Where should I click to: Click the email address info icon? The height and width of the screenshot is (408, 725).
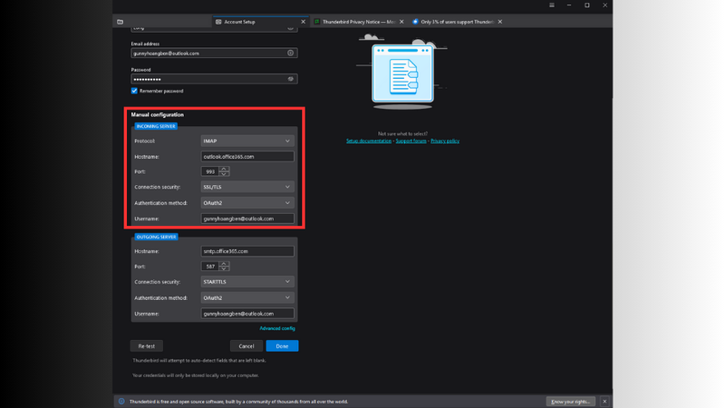coord(290,53)
